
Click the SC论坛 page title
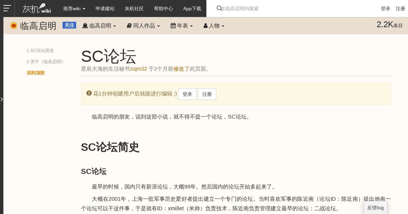[108, 56]
